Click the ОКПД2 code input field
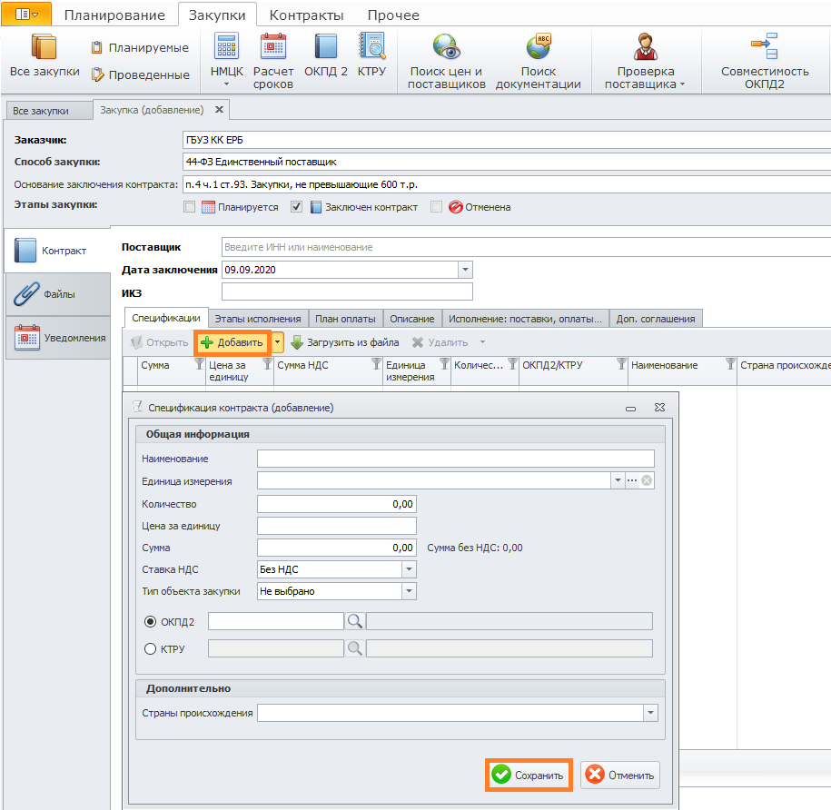Viewport: 831px width, 810px height. 275,621
